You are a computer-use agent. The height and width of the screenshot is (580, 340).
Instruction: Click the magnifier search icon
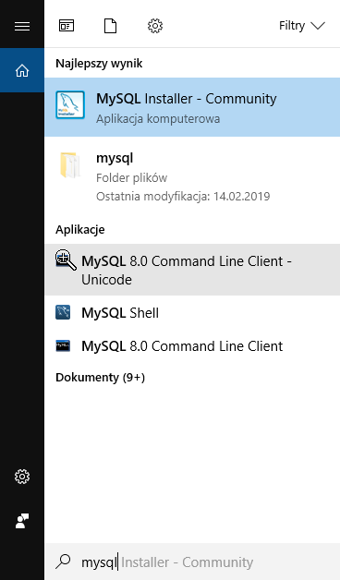pyautogui.click(x=63, y=562)
